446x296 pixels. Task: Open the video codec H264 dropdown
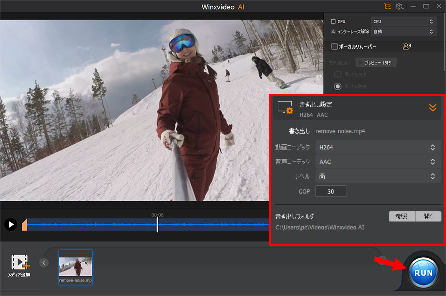click(378, 147)
